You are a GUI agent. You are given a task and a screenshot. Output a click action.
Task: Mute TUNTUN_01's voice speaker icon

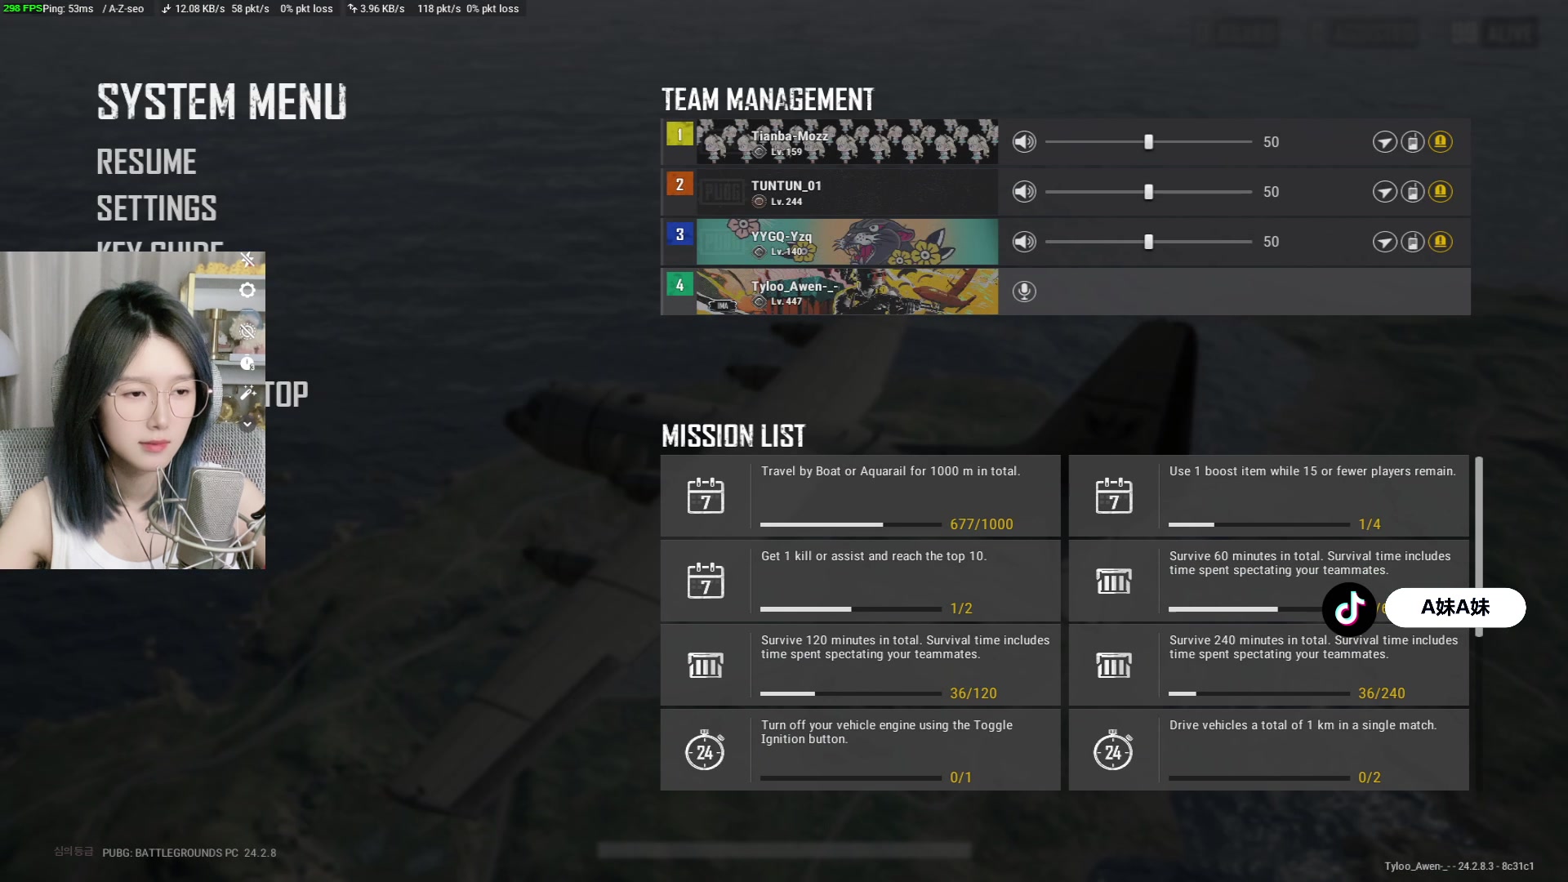[x=1024, y=192]
